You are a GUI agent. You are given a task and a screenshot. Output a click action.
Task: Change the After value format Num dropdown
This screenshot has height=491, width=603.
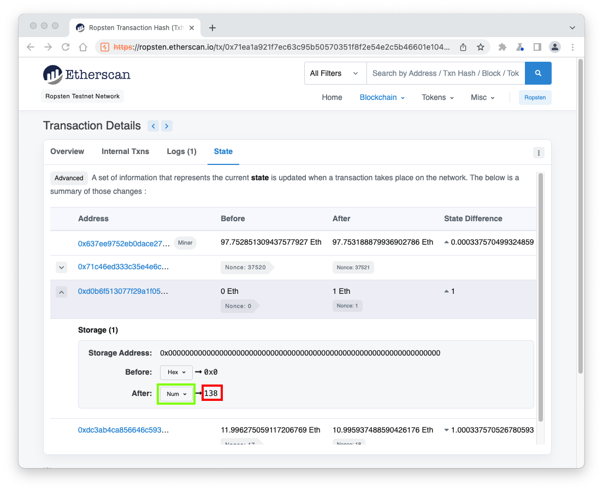176,394
